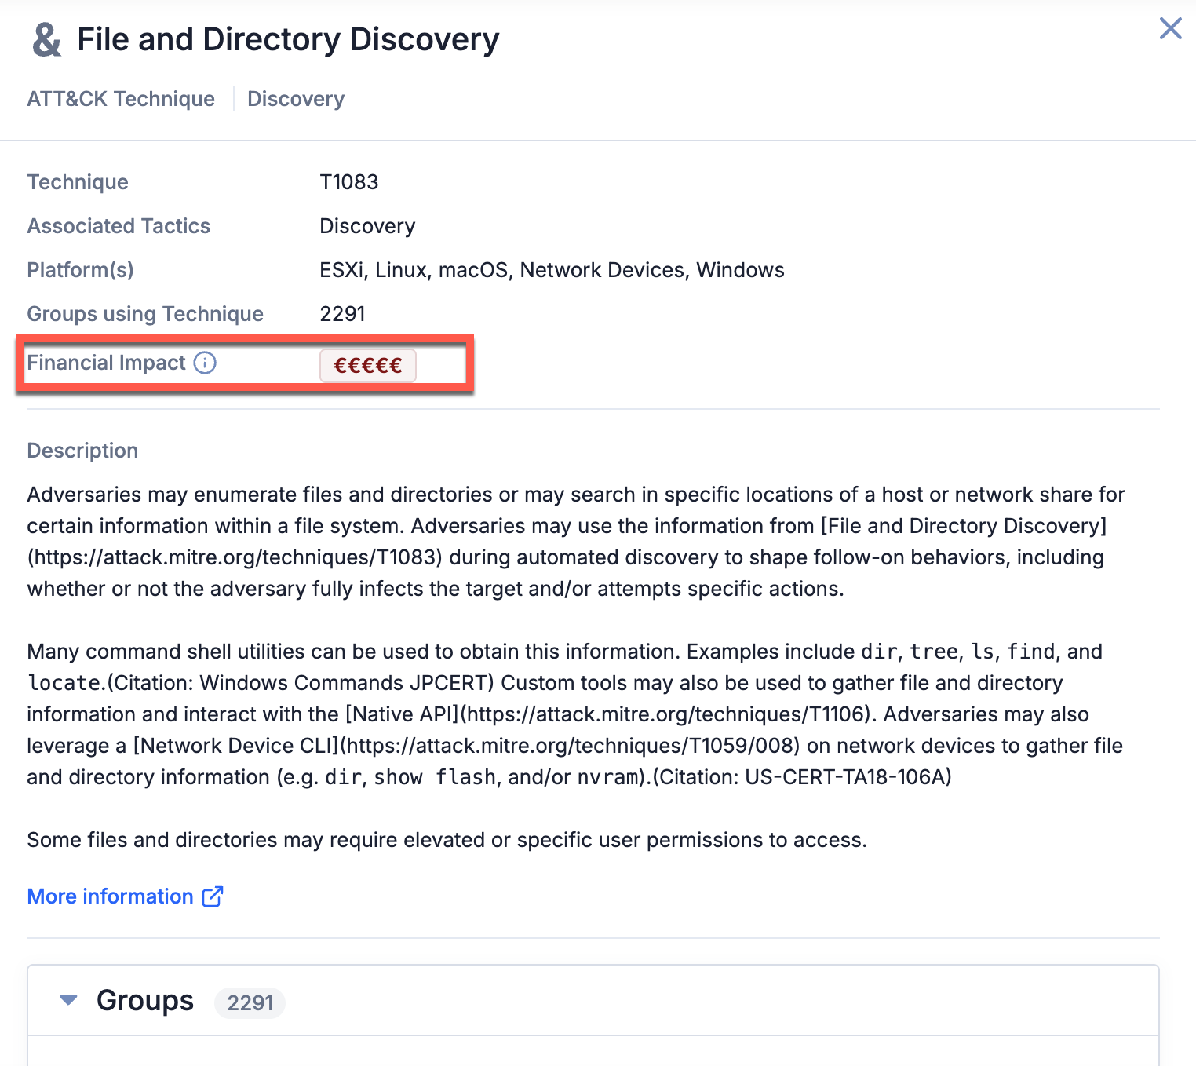Click the Groups using Technique field label
1196x1066 pixels.
(x=145, y=314)
